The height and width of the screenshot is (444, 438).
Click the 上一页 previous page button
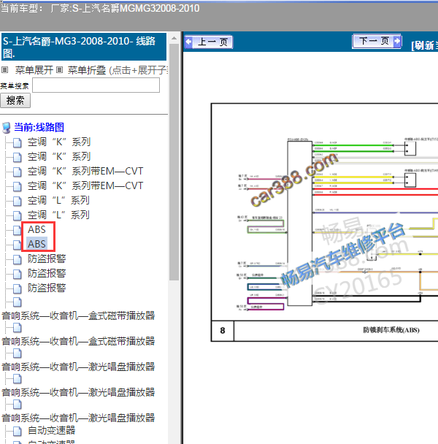tap(209, 42)
